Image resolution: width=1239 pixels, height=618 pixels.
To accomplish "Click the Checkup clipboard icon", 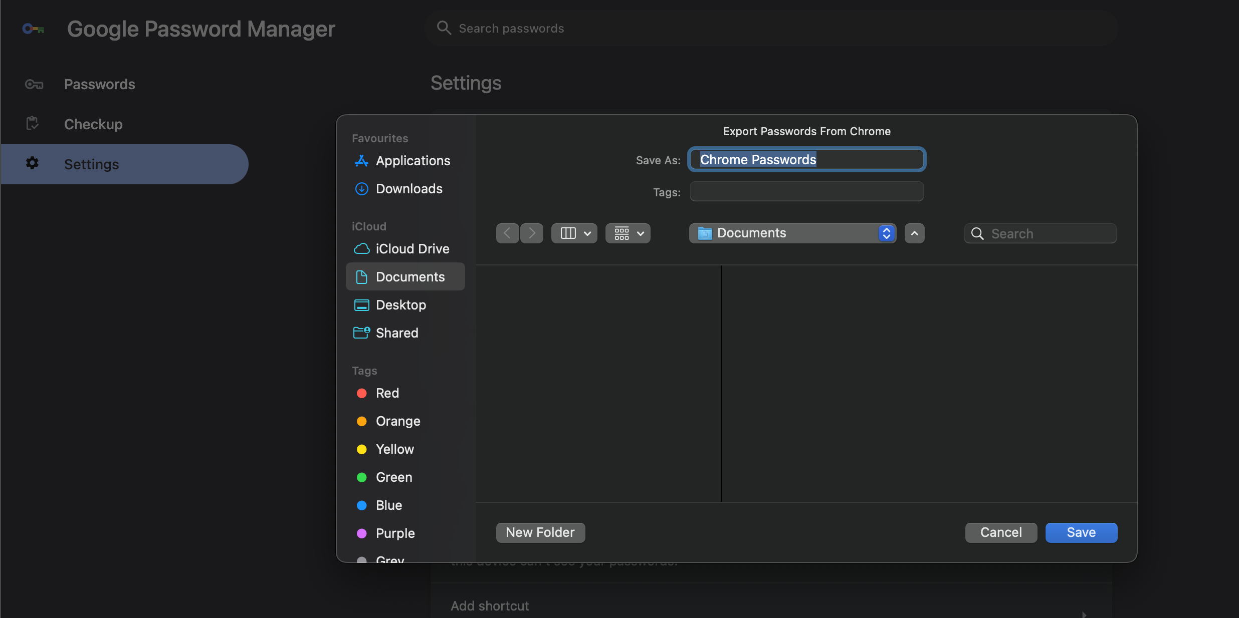I will click(x=33, y=123).
